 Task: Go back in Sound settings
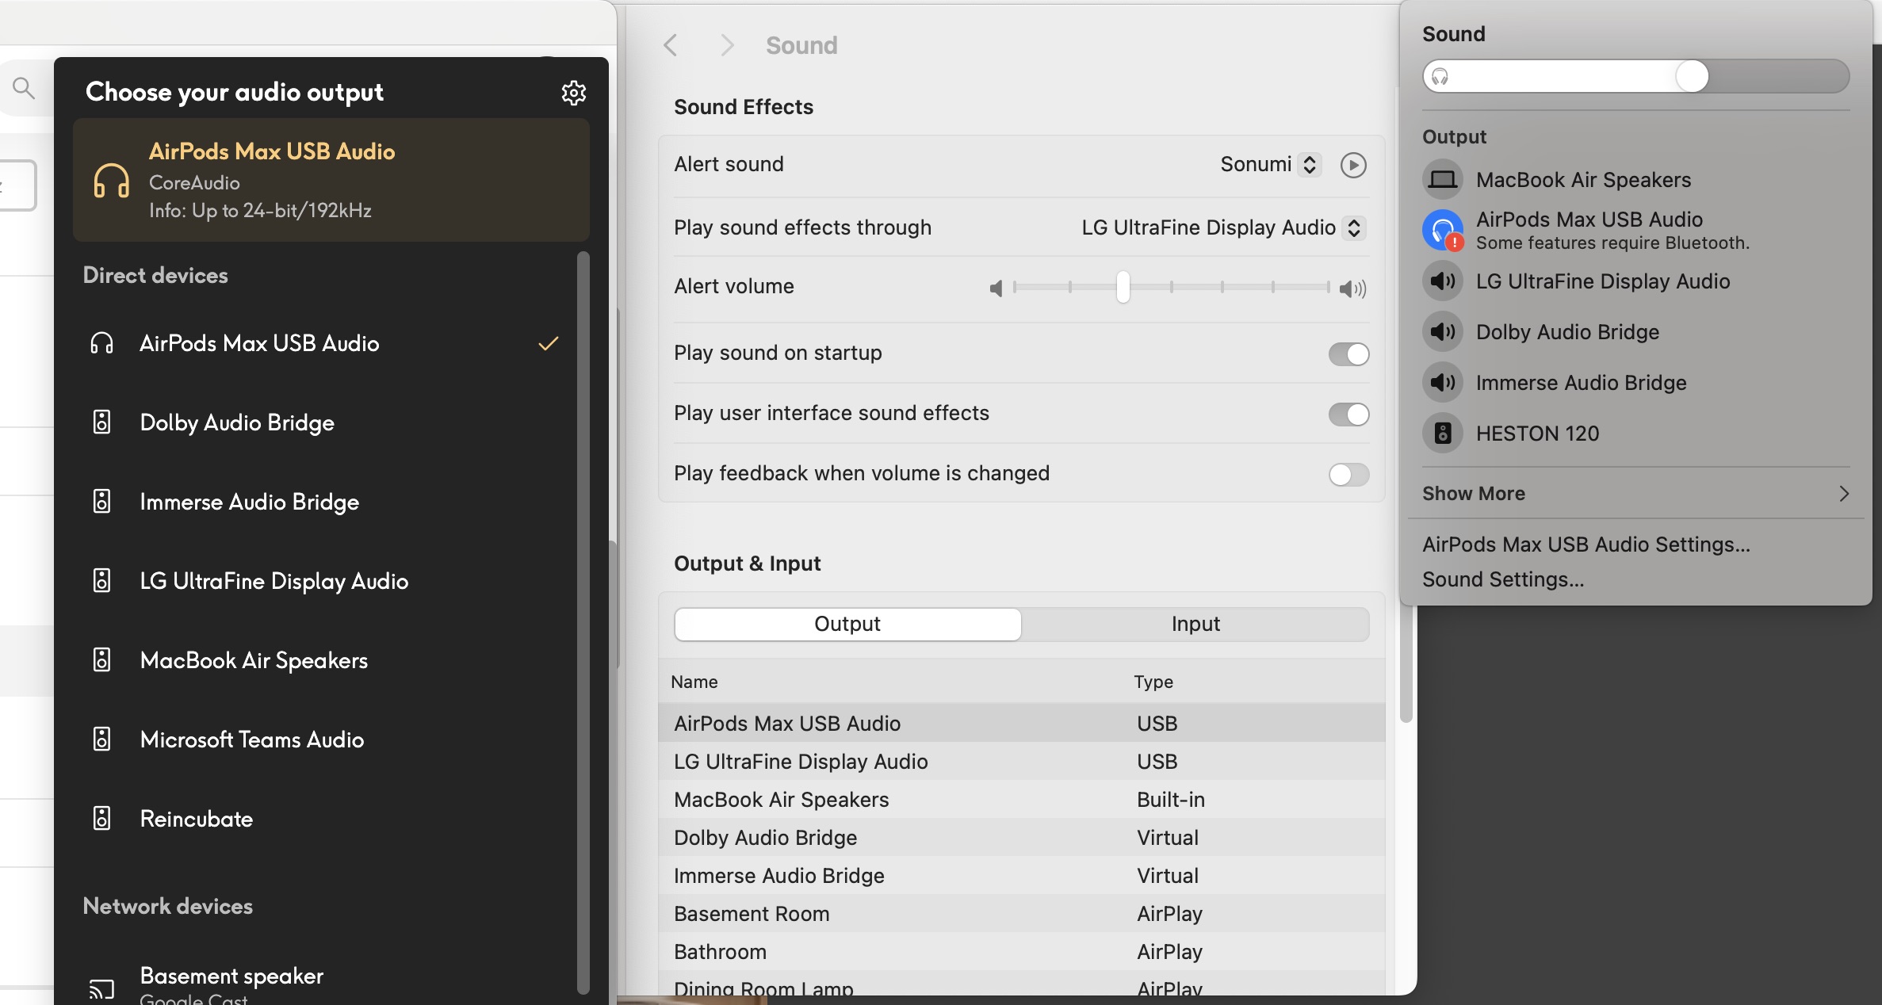(x=670, y=45)
